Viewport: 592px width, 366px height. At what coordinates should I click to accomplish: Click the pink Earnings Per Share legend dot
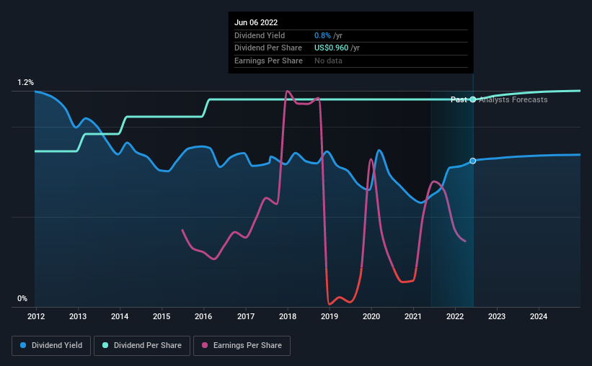tap(205, 345)
